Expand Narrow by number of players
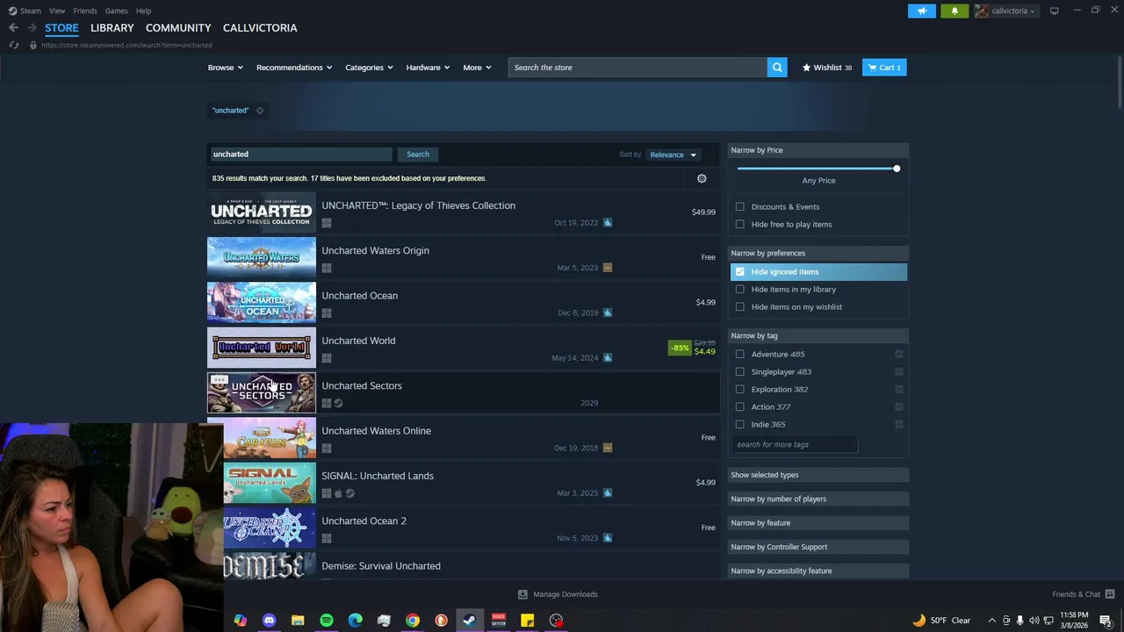Viewport: 1124px width, 632px height. coord(818,499)
